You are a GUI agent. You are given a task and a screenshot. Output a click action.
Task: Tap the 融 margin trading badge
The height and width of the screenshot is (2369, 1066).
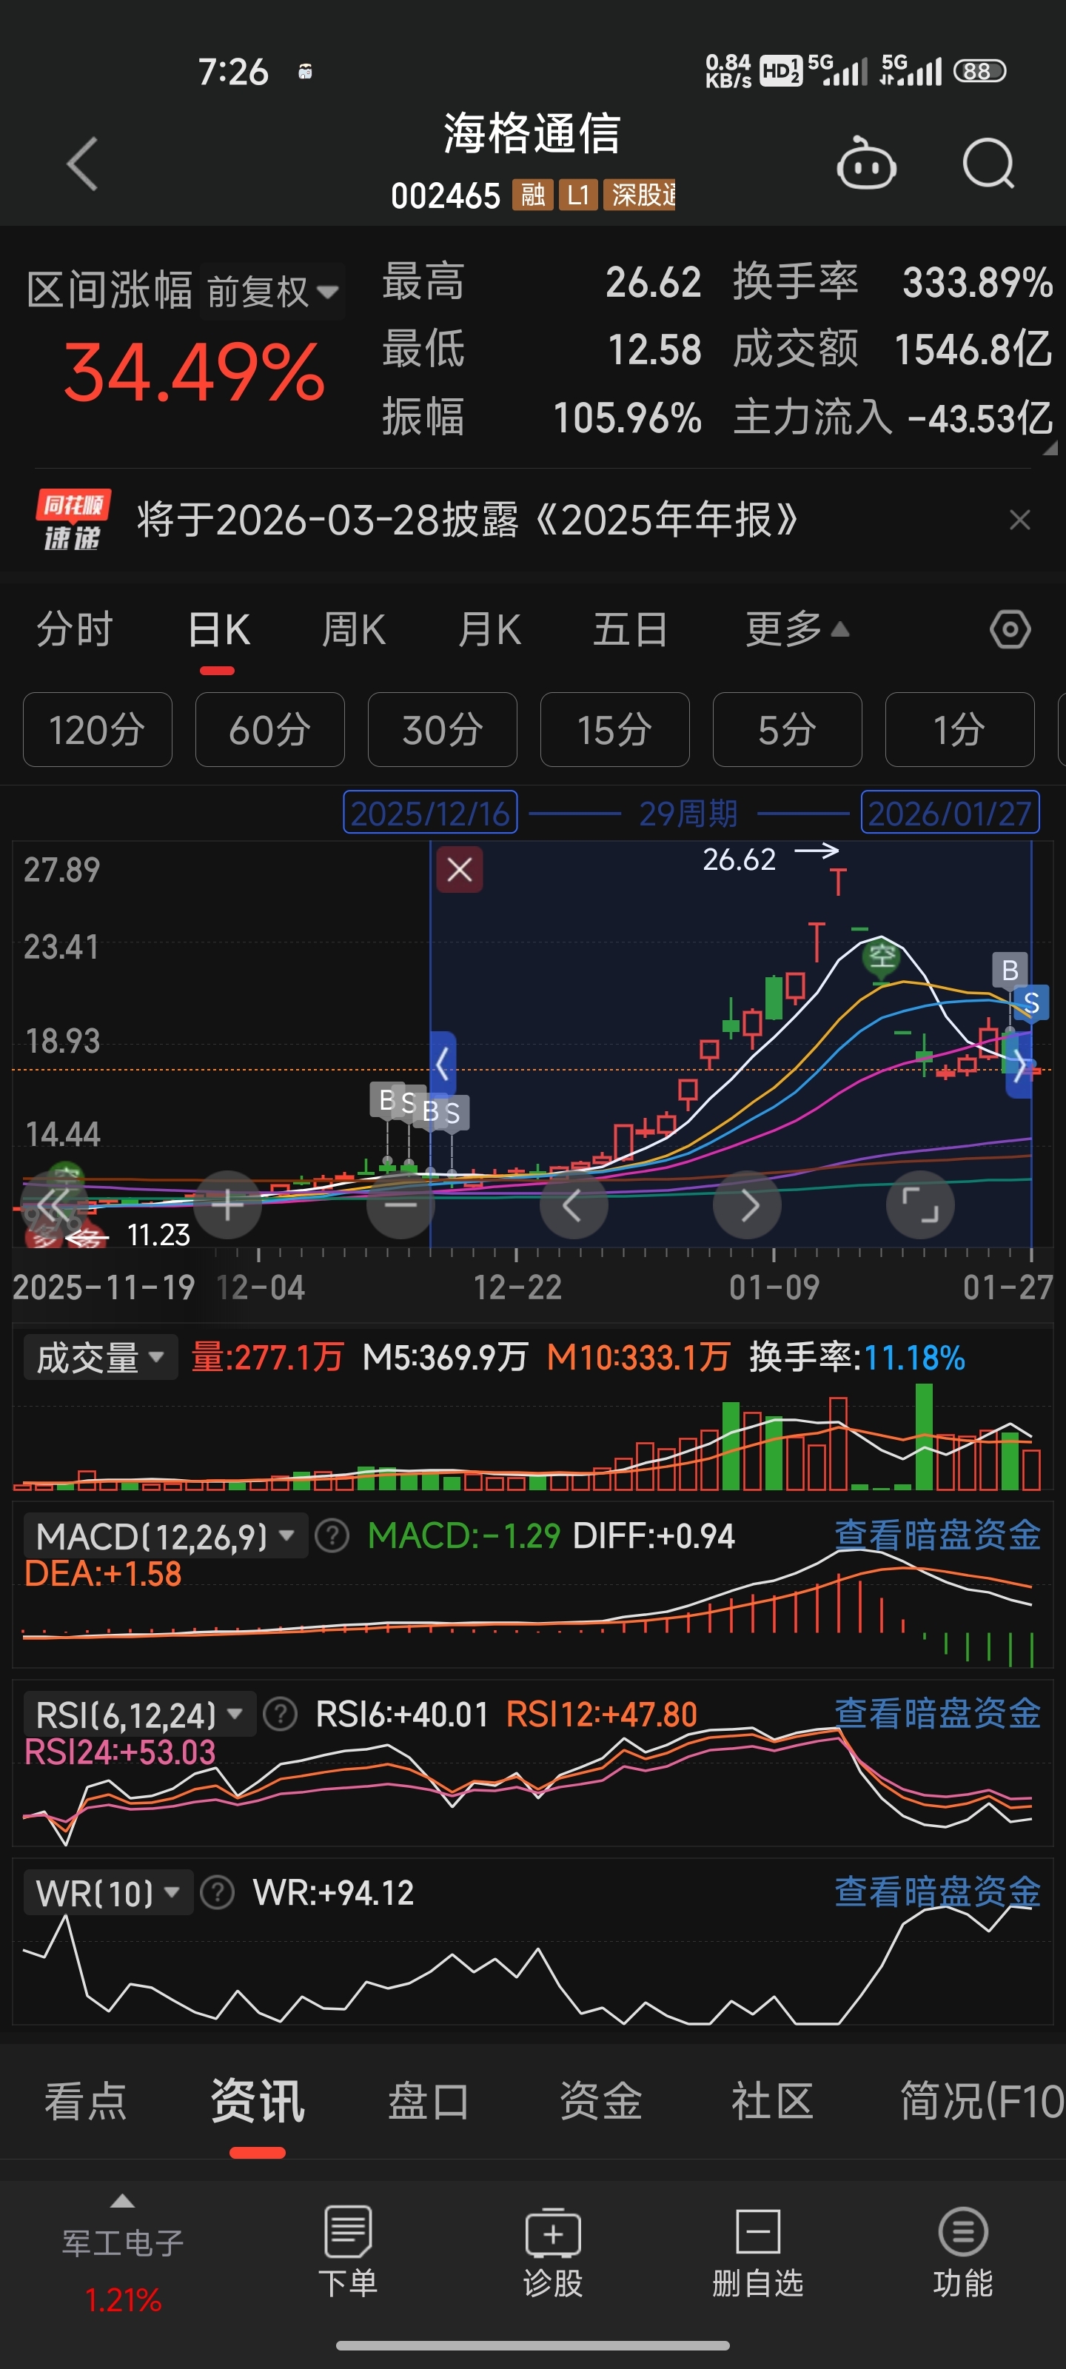click(x=532, y=195)
